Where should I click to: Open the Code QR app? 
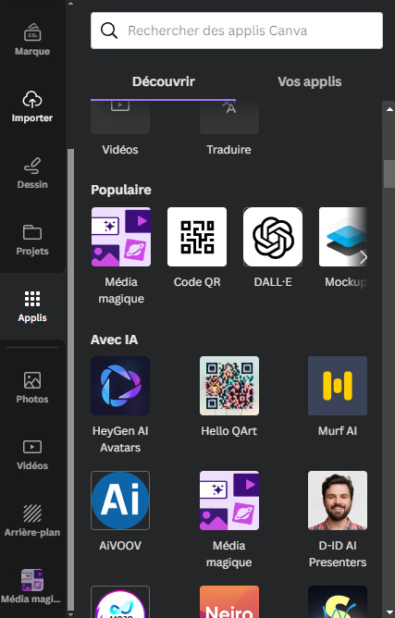tap(197, 237)
